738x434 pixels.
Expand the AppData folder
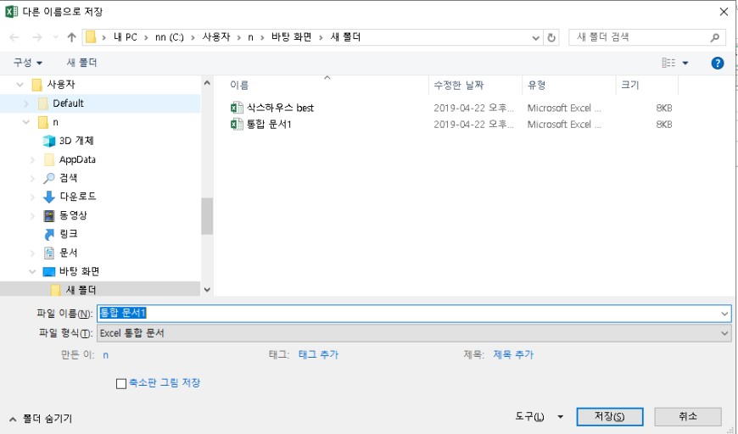(32, 160)
